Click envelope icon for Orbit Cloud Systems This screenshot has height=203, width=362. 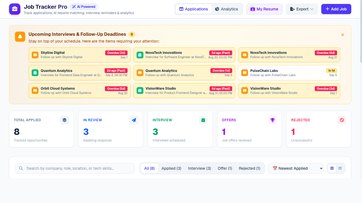pyautogui.click(x=35, y=91)
